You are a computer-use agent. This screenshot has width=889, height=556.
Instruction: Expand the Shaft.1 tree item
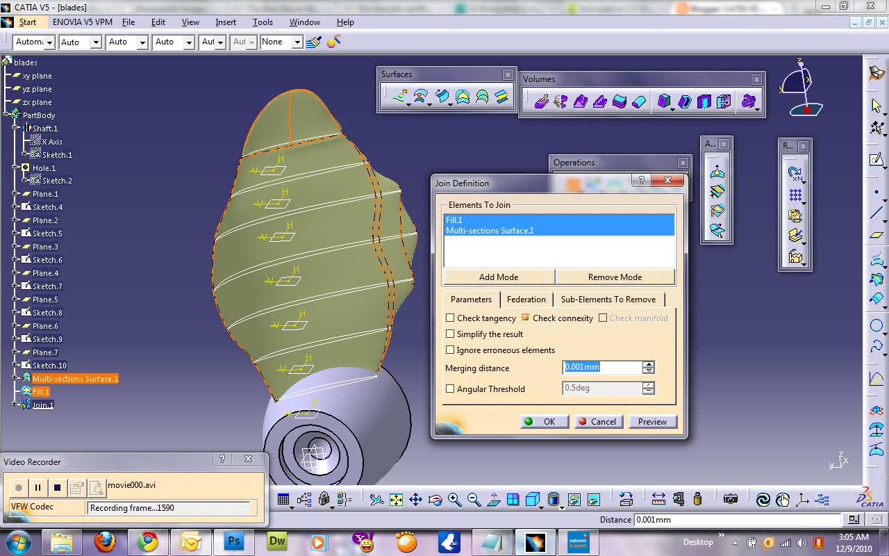click(x=15, y=129)
